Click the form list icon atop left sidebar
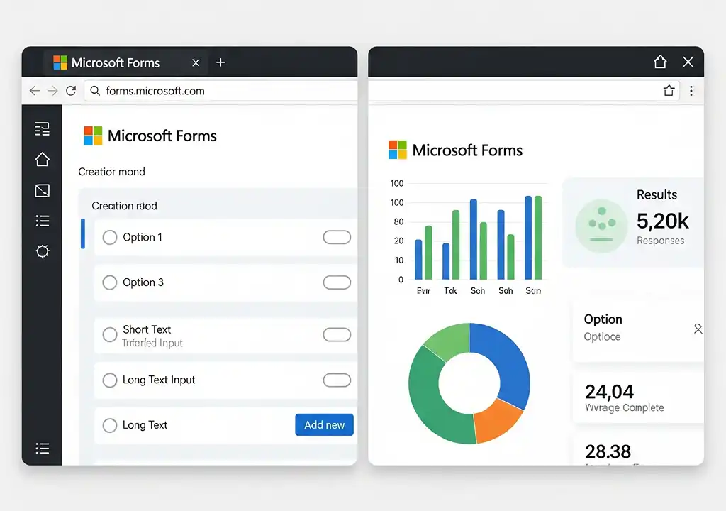726x511 pixels. coord(42,129)
